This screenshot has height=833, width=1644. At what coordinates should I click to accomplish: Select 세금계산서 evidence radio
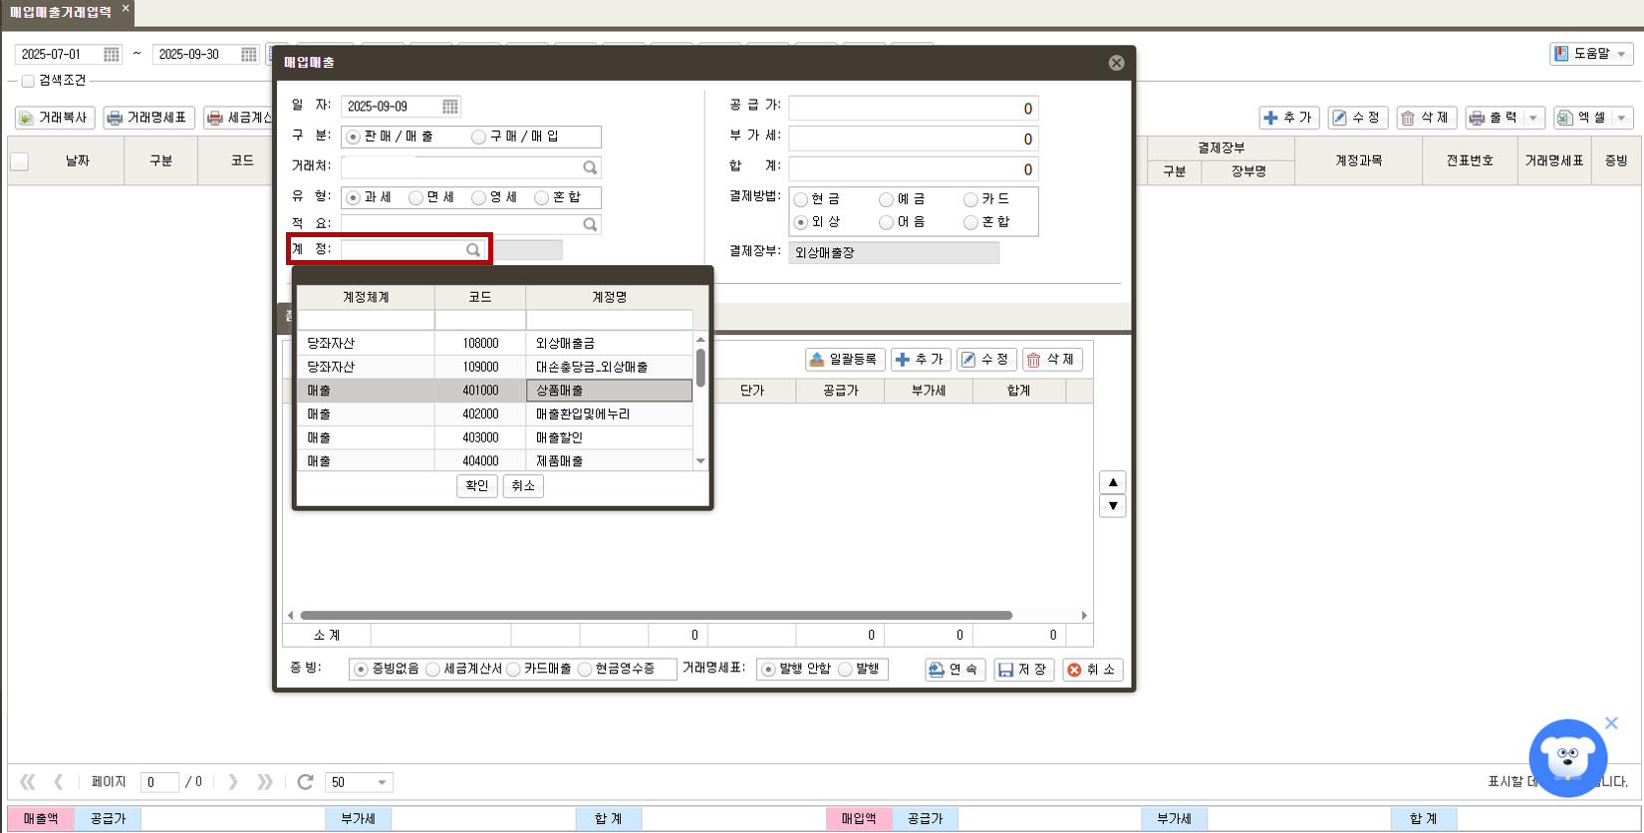pyautogui.click(x=432, y=670)
